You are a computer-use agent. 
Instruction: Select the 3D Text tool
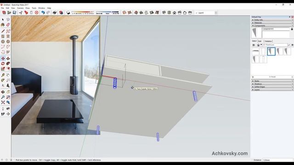tap(8, 86)
